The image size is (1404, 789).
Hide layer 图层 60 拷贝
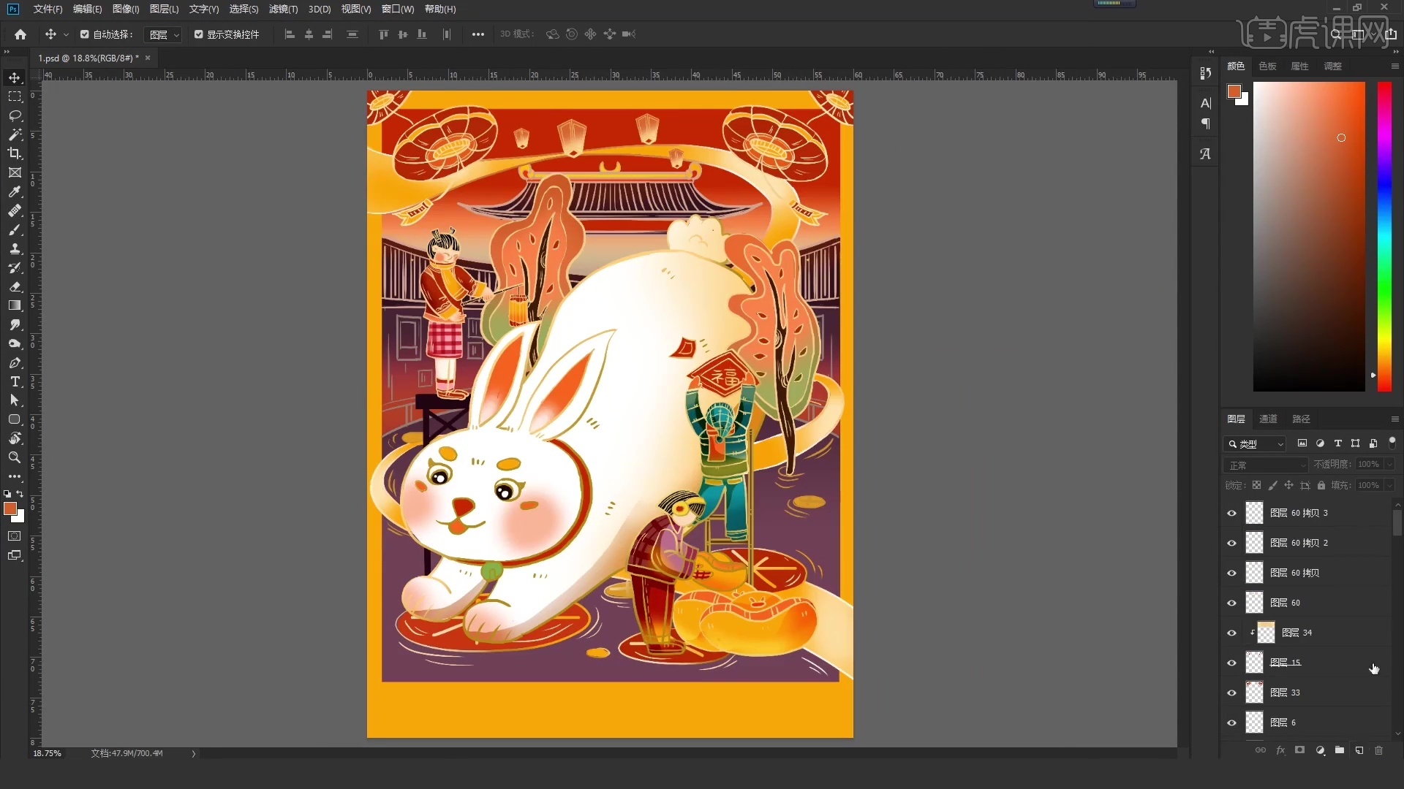1232,573
